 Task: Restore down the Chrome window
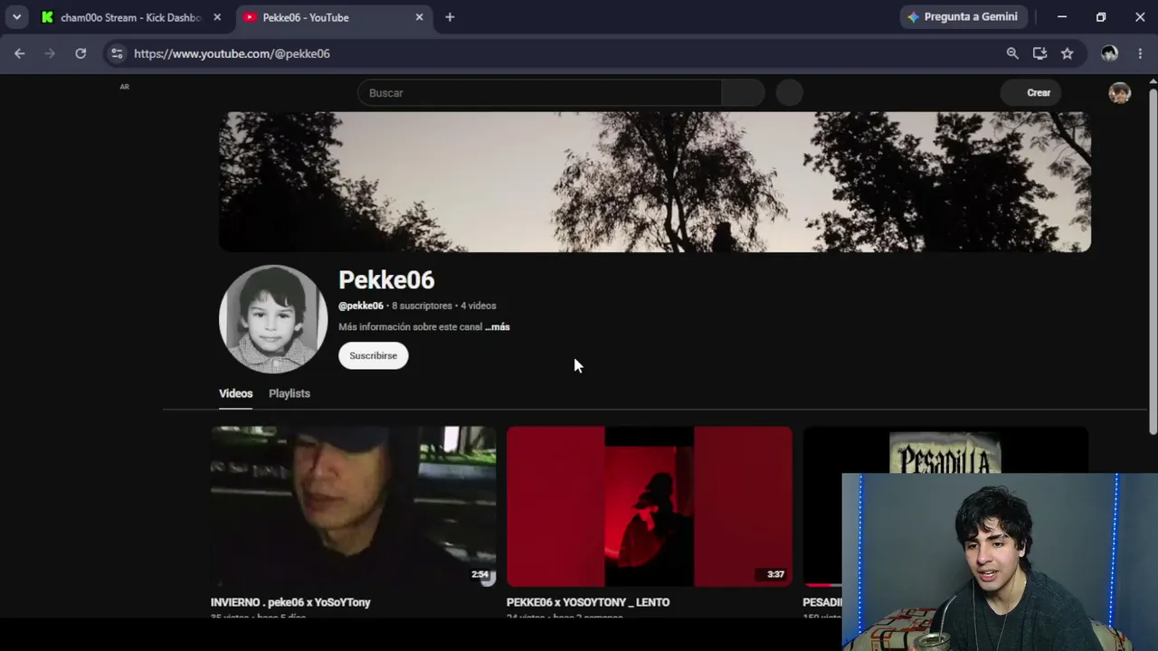(x=1101, y=17)
